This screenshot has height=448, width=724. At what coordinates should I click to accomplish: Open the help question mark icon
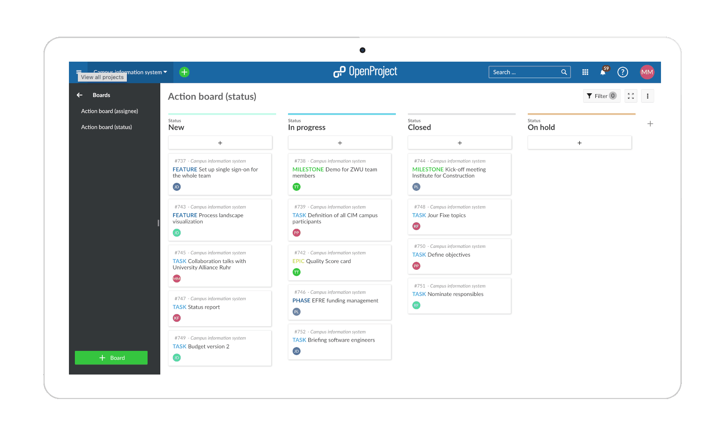(623, 72)
